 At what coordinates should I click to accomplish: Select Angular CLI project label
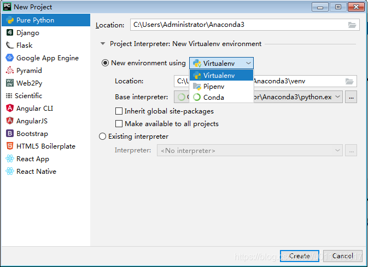[x=35, y=108]
